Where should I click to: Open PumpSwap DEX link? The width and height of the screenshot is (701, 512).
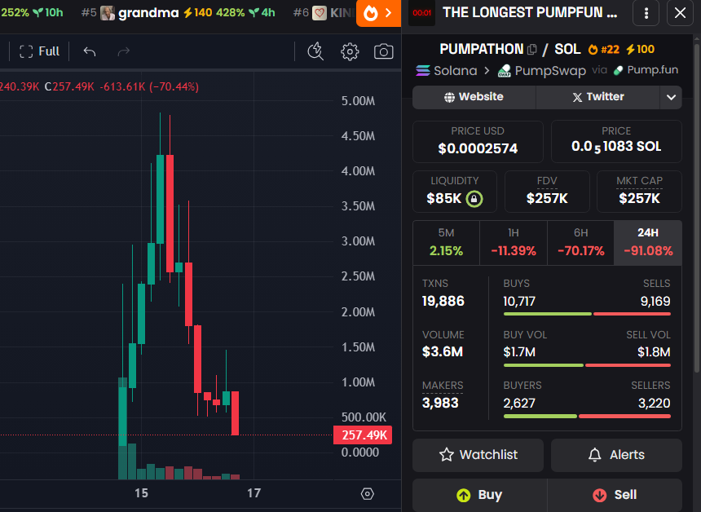541,71
